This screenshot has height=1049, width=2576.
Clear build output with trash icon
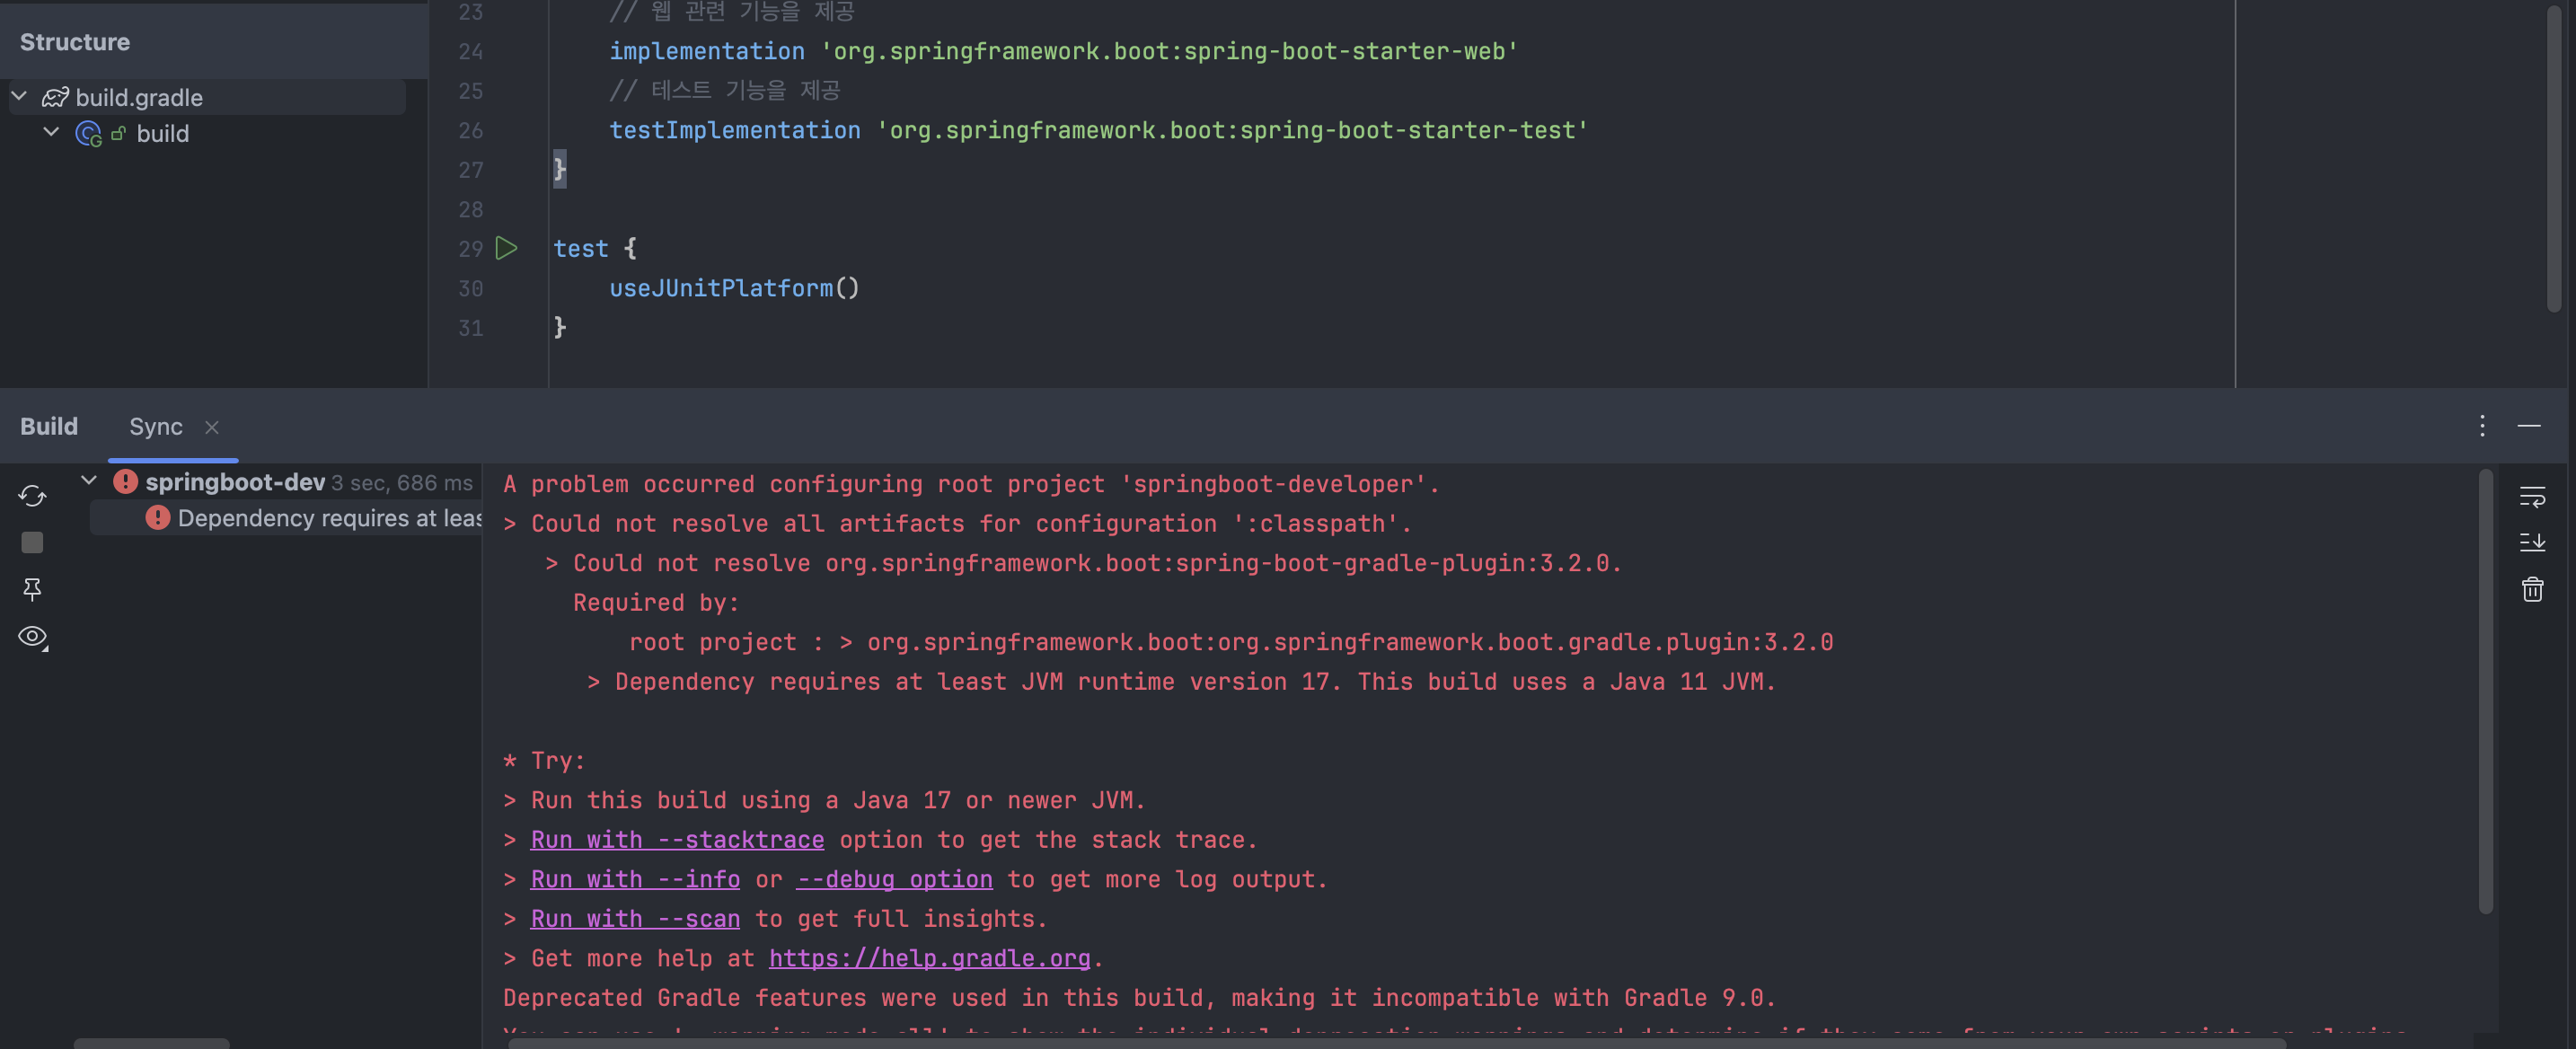(2532, 589)
